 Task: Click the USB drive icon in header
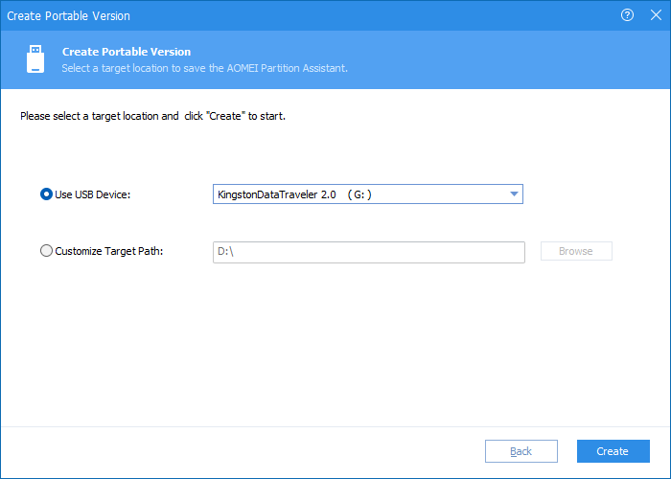35,59
